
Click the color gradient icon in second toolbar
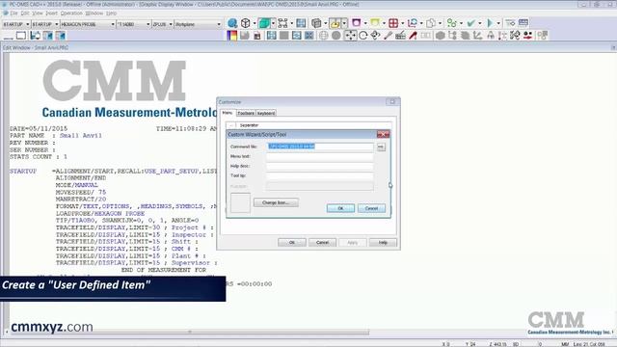point(231,36)
